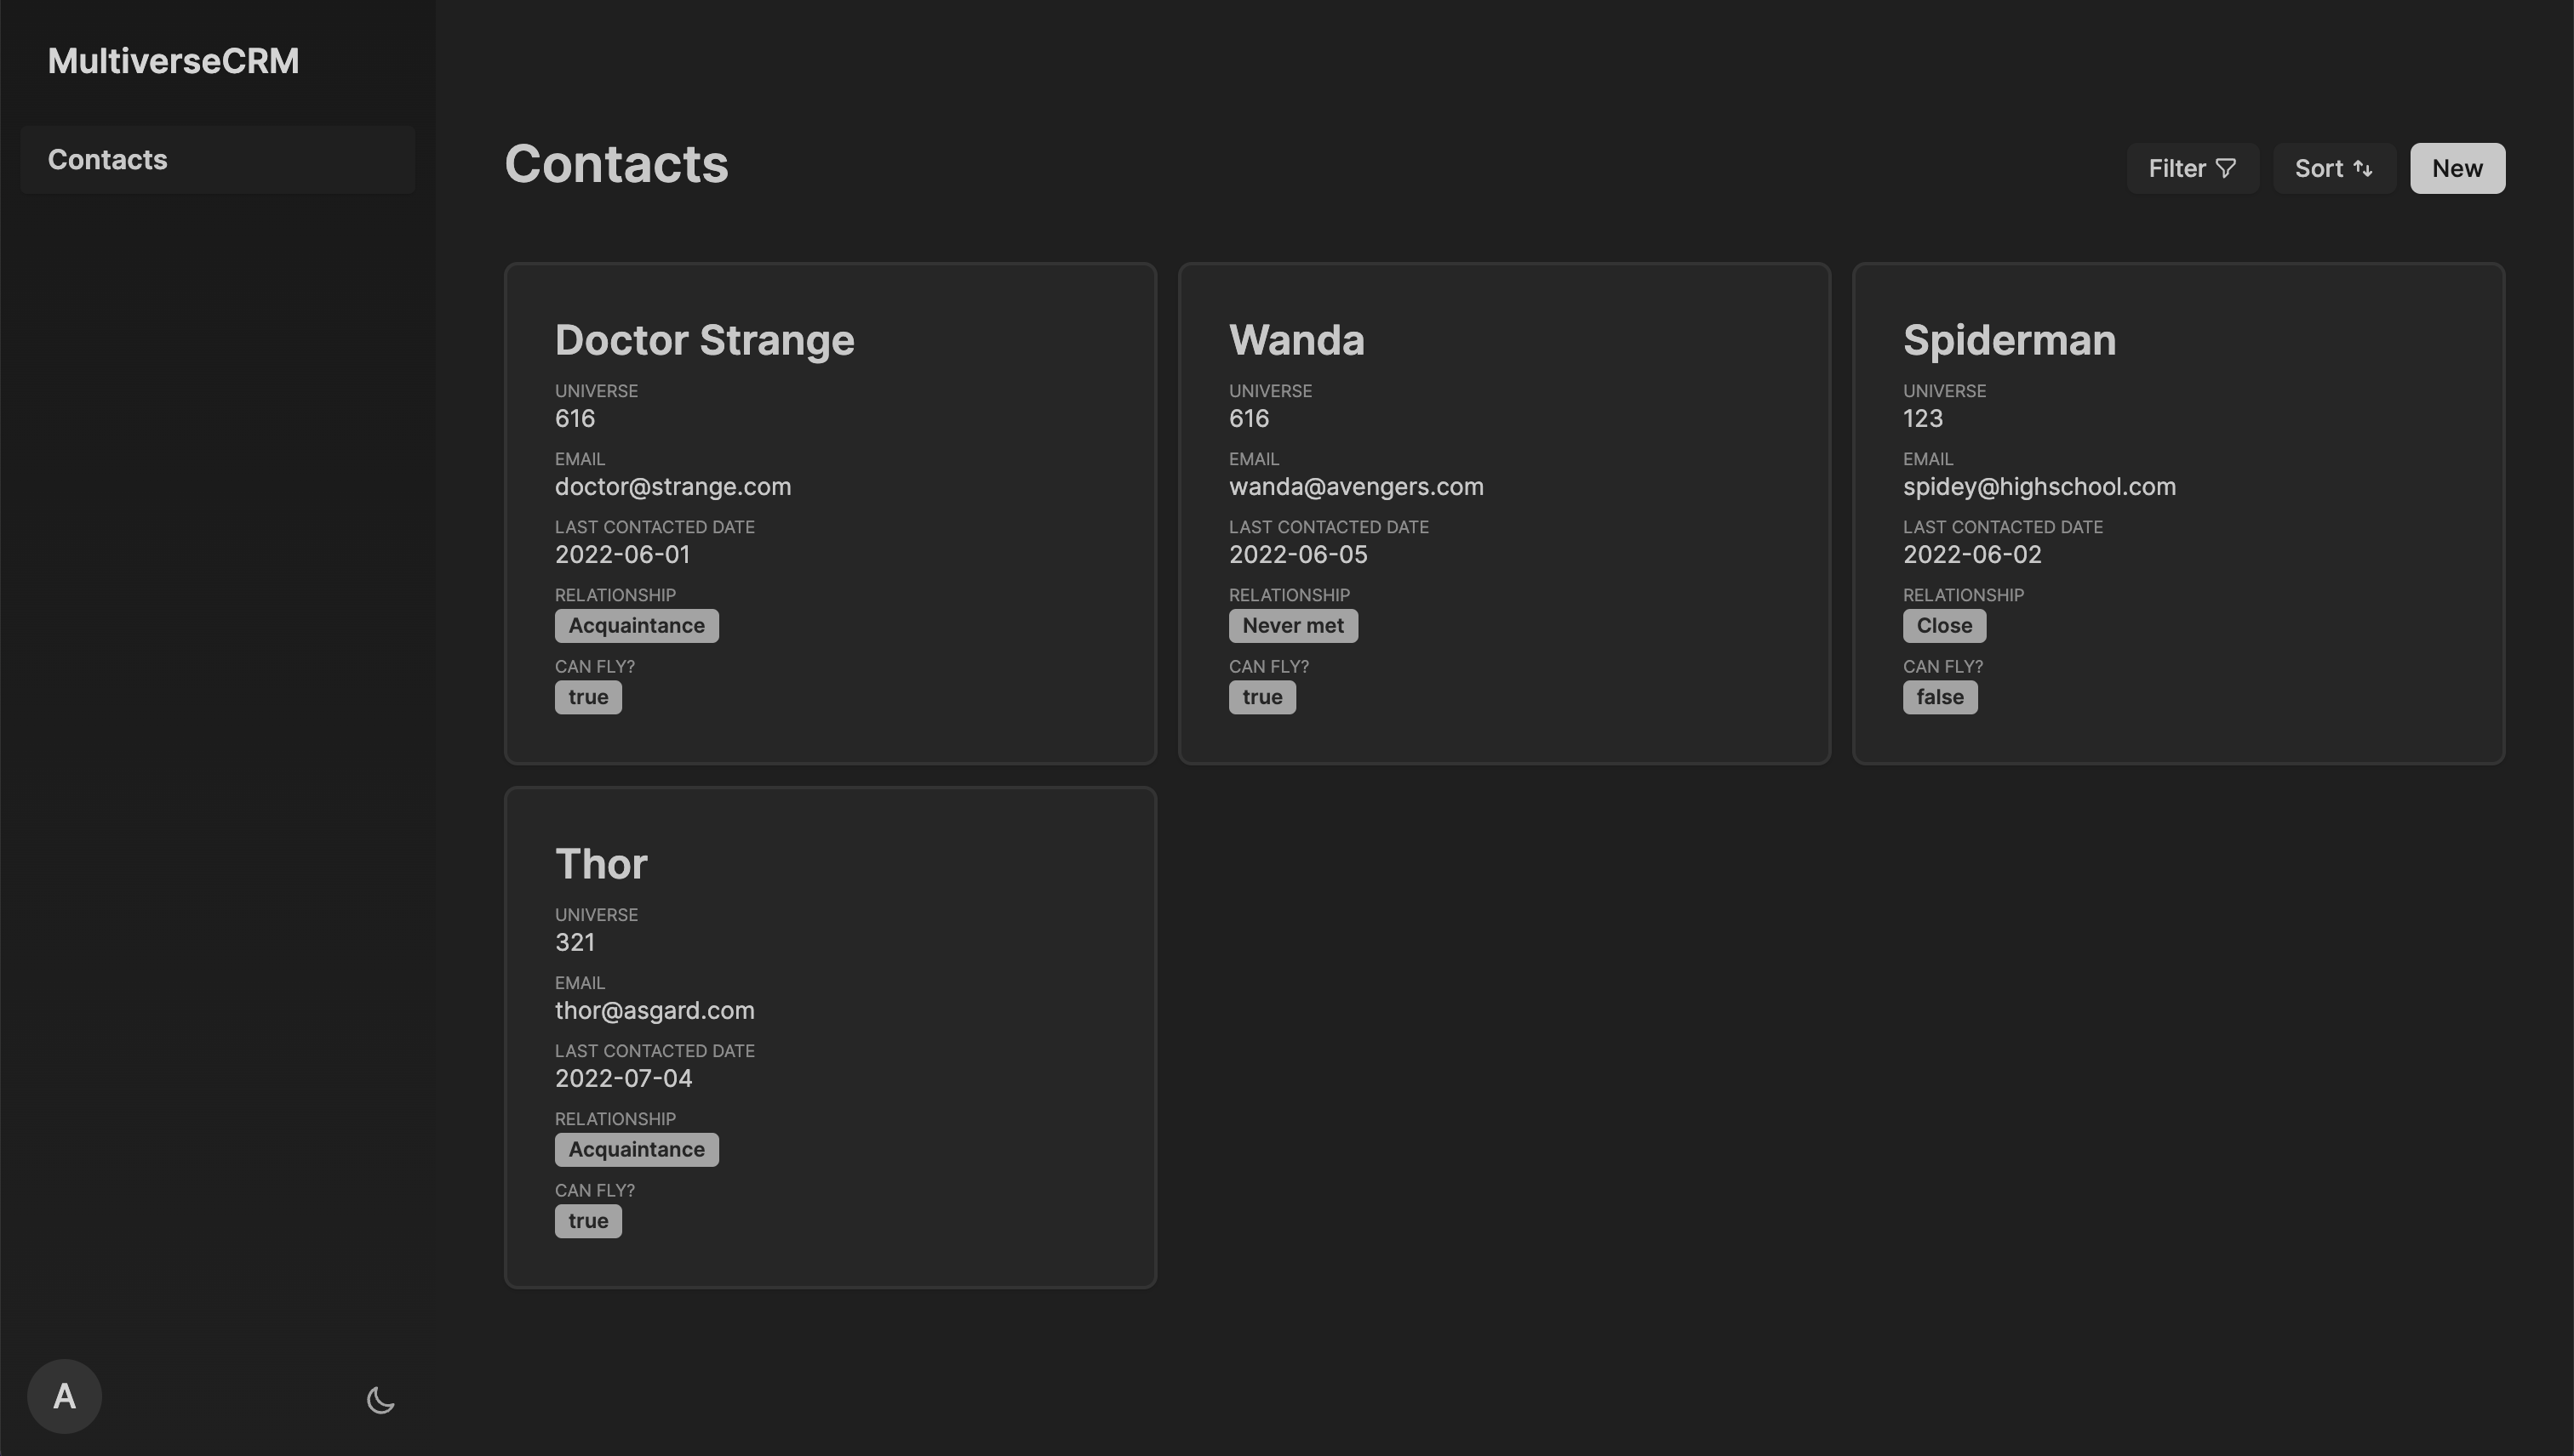Click Thor's true can-fly badge
The width and height of the screenshot is (2574, 1456).
tap(588, 1221)
